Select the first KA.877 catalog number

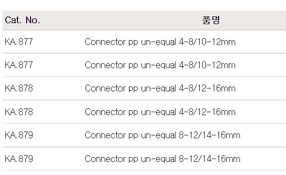click(19, 42)
